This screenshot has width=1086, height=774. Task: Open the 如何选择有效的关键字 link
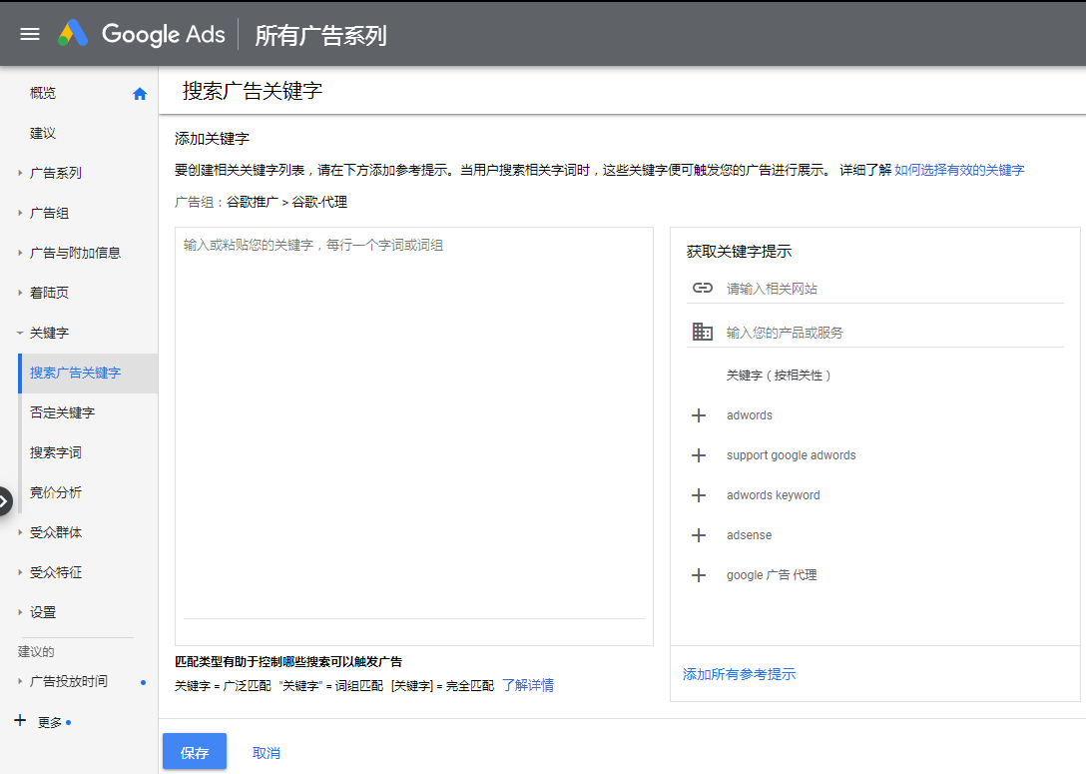959,170
